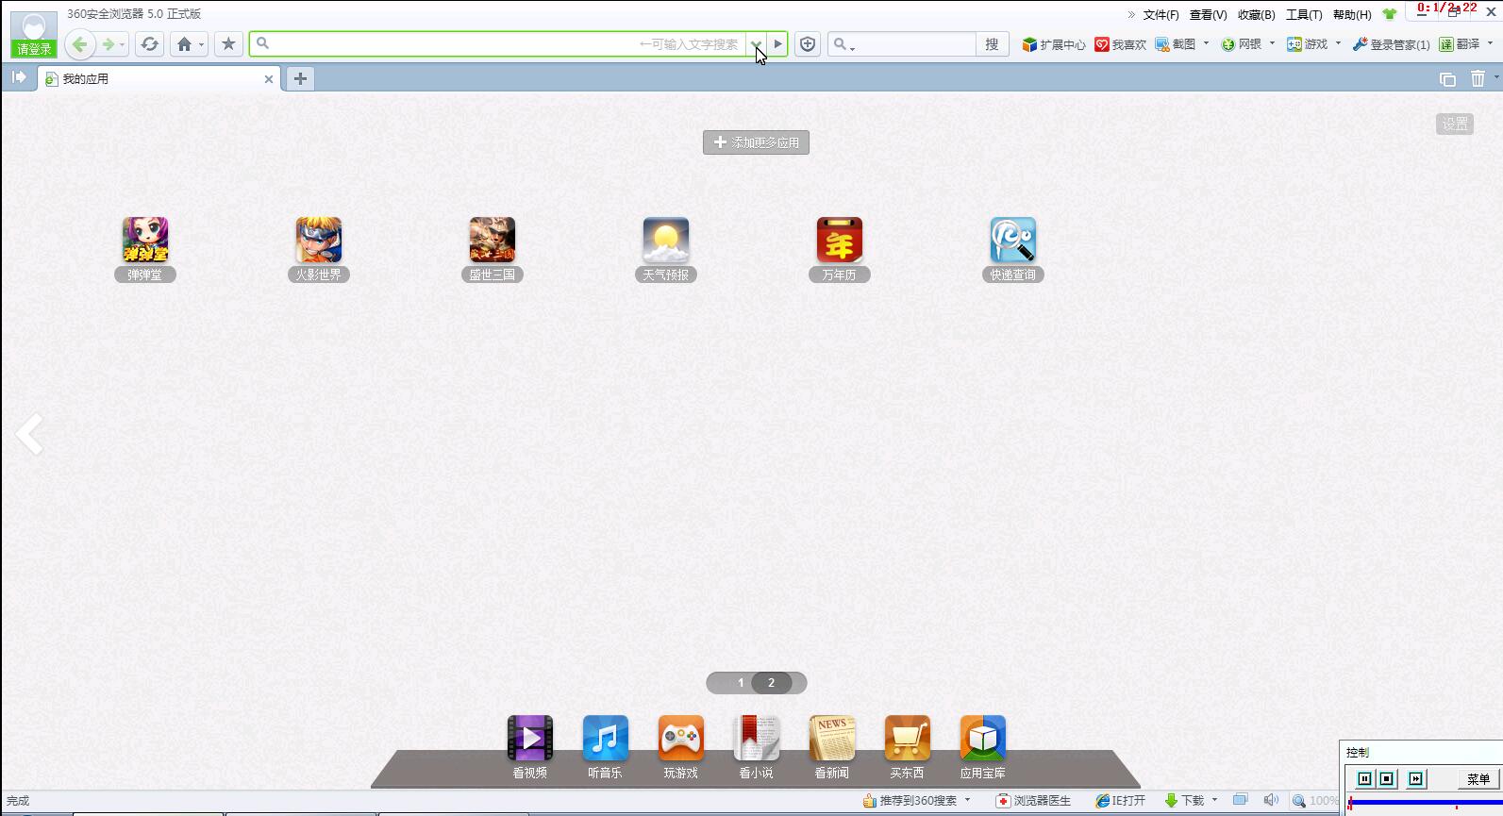Open 登录管家 login manager

pos(1391,44)
